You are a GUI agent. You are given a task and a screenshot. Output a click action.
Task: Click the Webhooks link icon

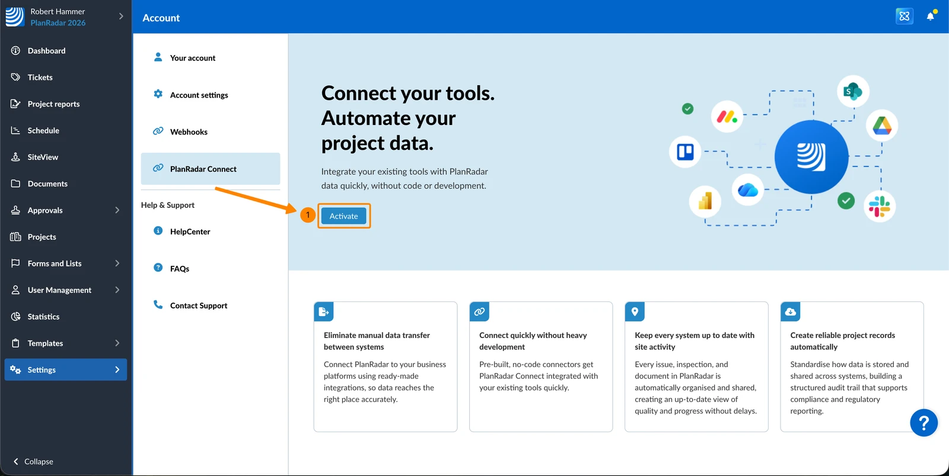158,131
